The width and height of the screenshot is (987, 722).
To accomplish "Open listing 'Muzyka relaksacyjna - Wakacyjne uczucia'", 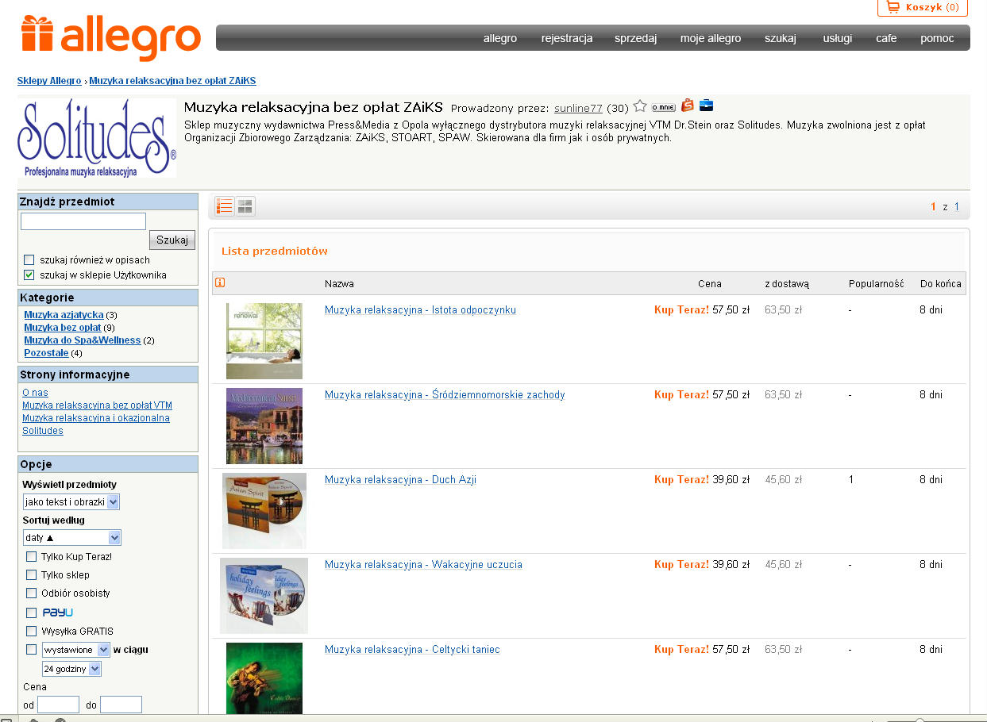I will 423,565.
